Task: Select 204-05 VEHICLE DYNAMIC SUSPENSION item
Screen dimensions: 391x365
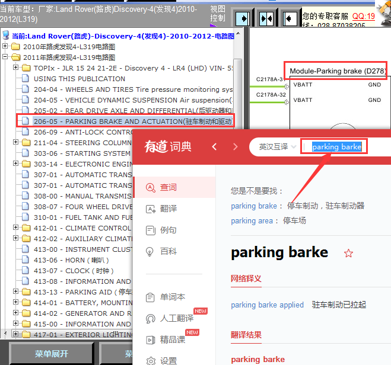Action: click(x=133, y=100)
